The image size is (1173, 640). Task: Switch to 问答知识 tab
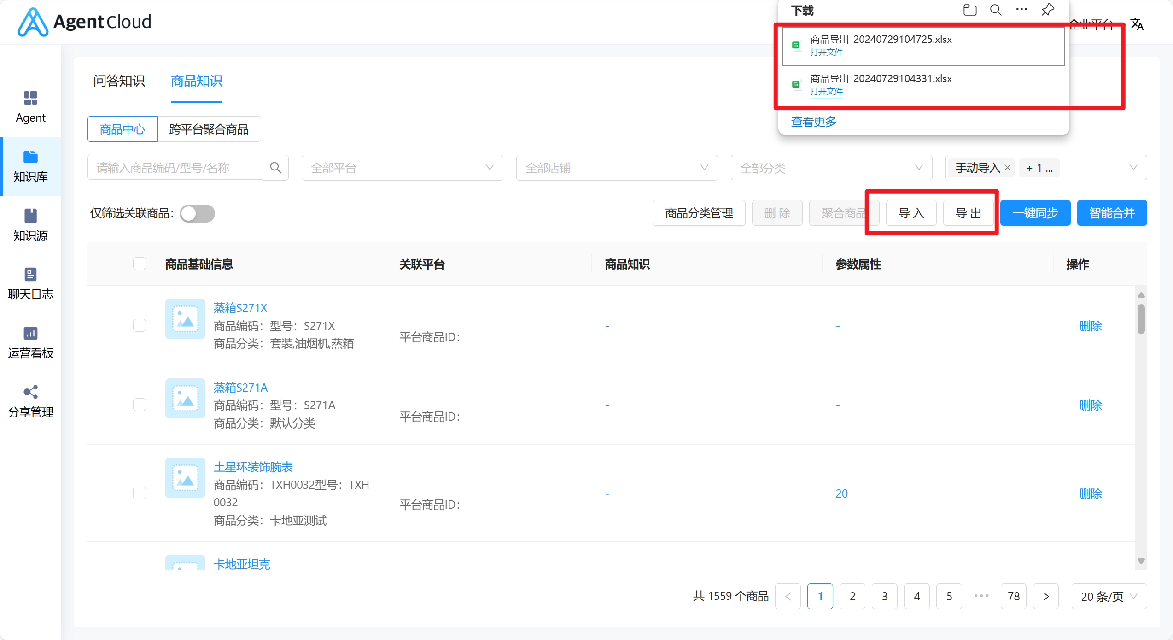click(119, 81)
